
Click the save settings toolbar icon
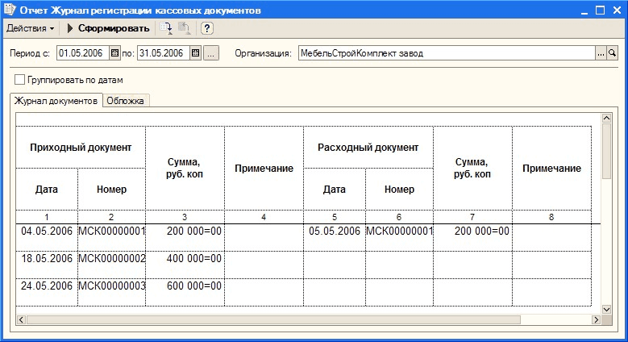pyautogui.click(x=166, y=28)
